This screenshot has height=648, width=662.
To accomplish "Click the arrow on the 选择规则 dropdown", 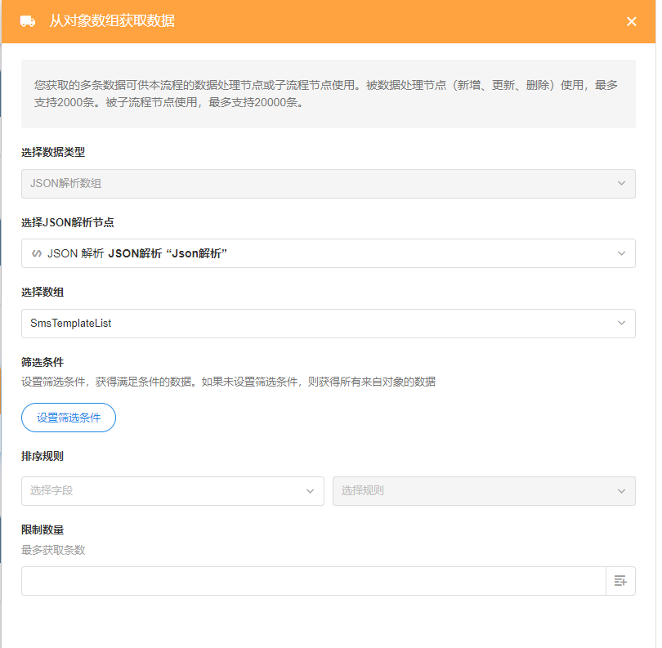I will (621, 491).
